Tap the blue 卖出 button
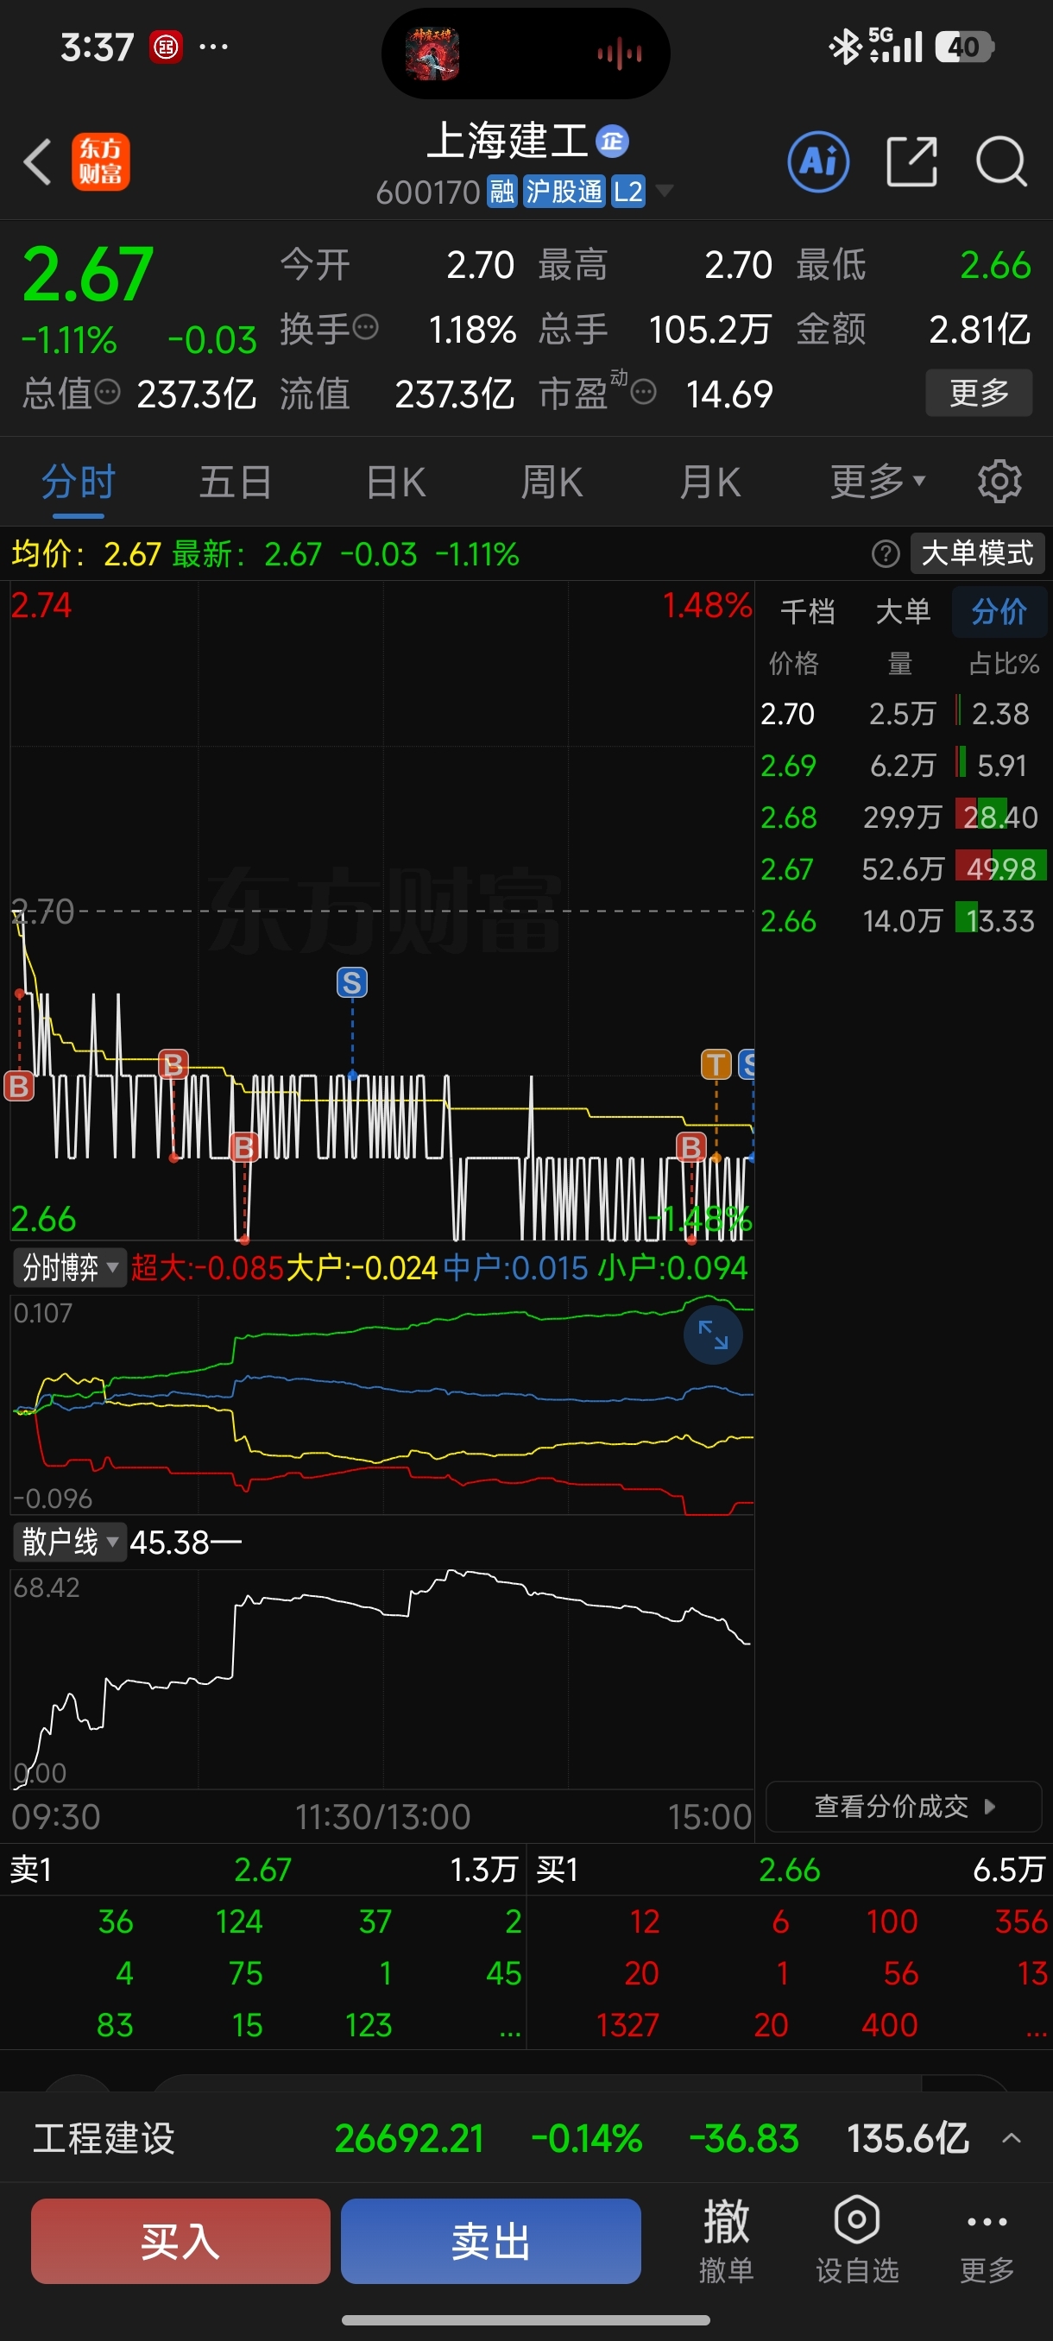Viewport: 1053px width, 2341px height. coord(490,2240)
